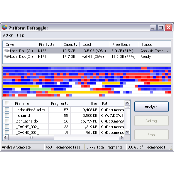Click the window resize grip in the status bar
174x174 pixels.
click(x=171, y=148)
